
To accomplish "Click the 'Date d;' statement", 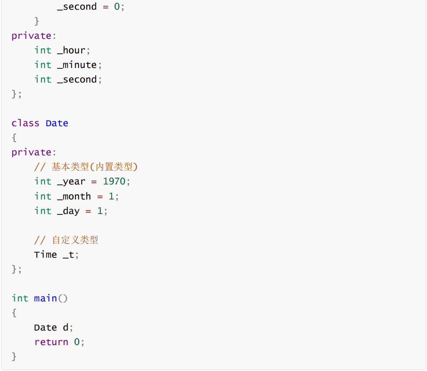I will click(x=54, y=327).
